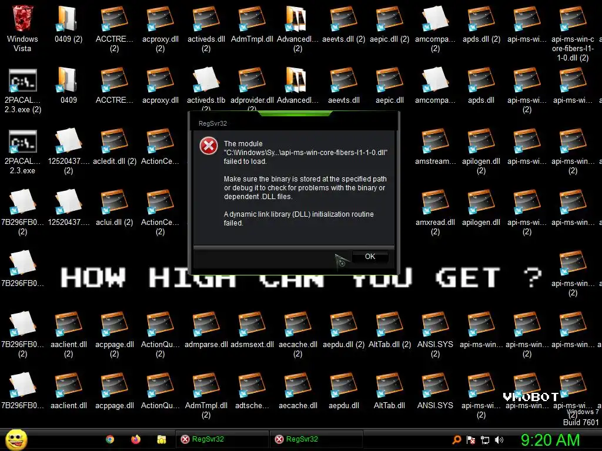This screenshot has width=602, height=451.
Task: Select the amstream desktop icon
Action: (435, 146)
